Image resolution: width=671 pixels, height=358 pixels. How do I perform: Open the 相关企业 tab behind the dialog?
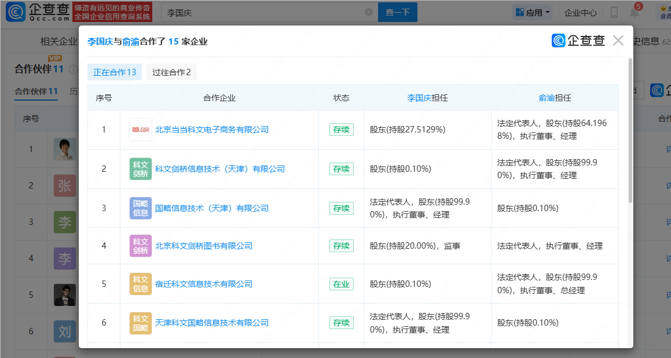[58, 42]
